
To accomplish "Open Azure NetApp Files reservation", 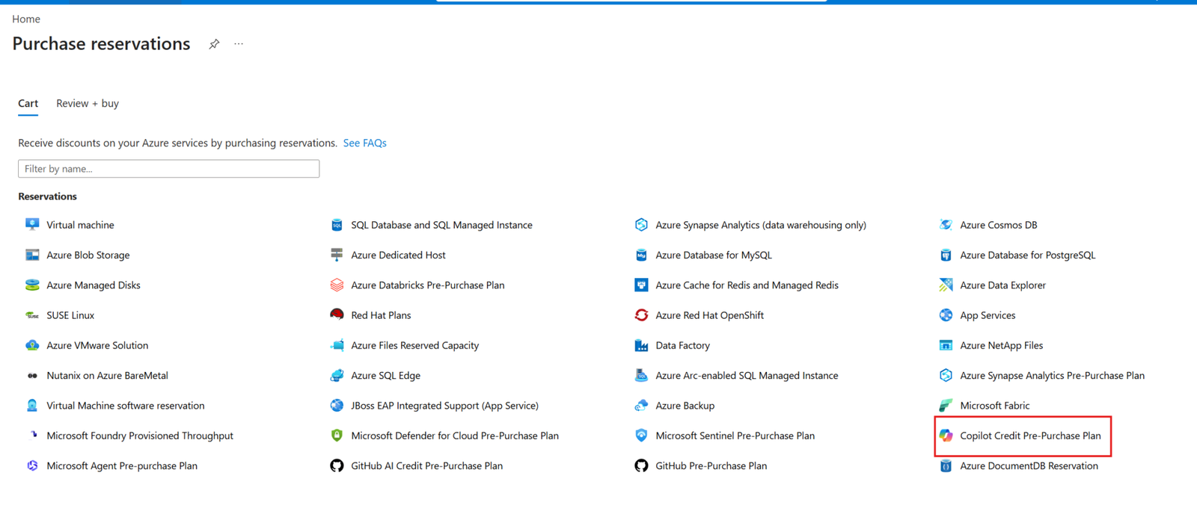I will coord(1001,345).
